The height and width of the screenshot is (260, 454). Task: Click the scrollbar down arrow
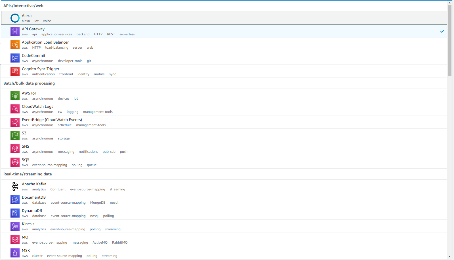coord(450,256)
